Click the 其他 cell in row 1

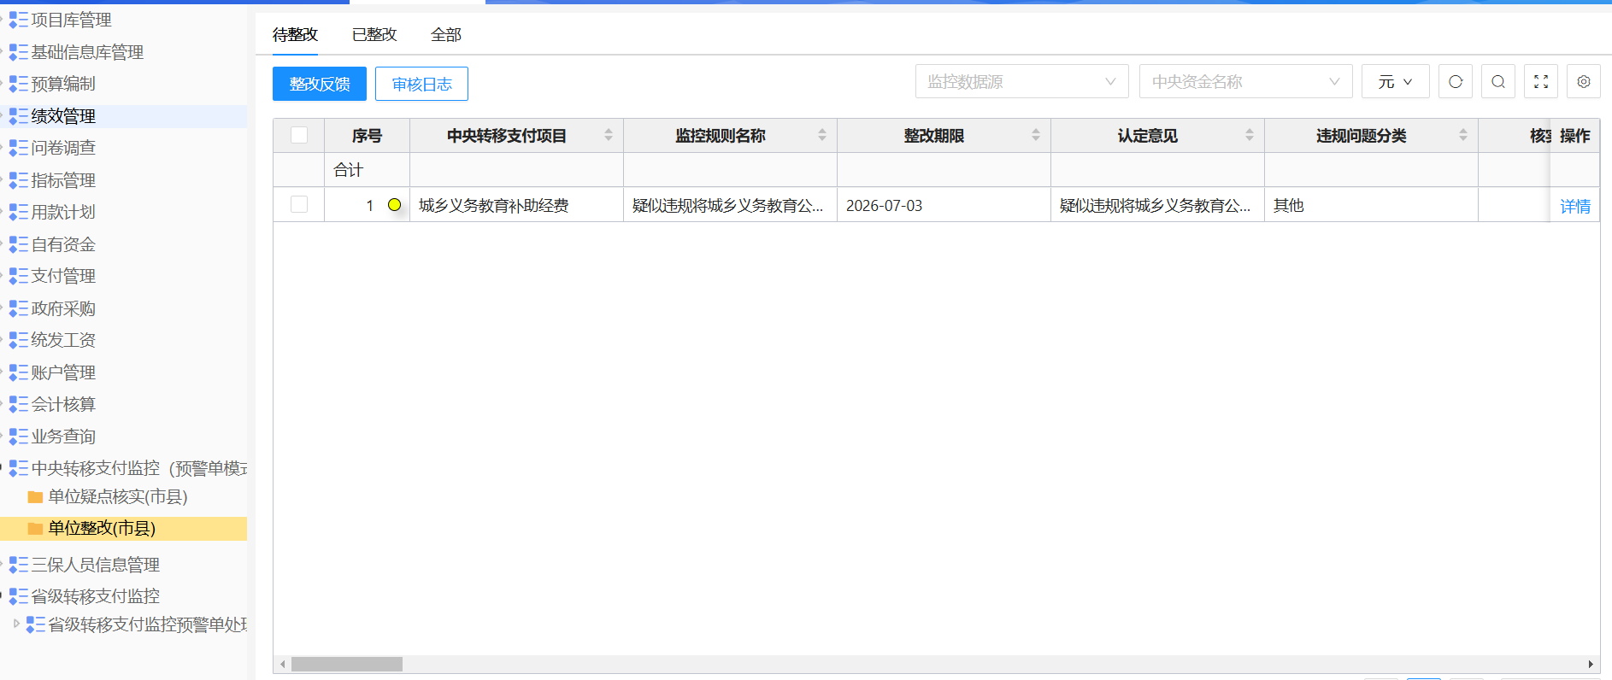(x=1371, y=205)
